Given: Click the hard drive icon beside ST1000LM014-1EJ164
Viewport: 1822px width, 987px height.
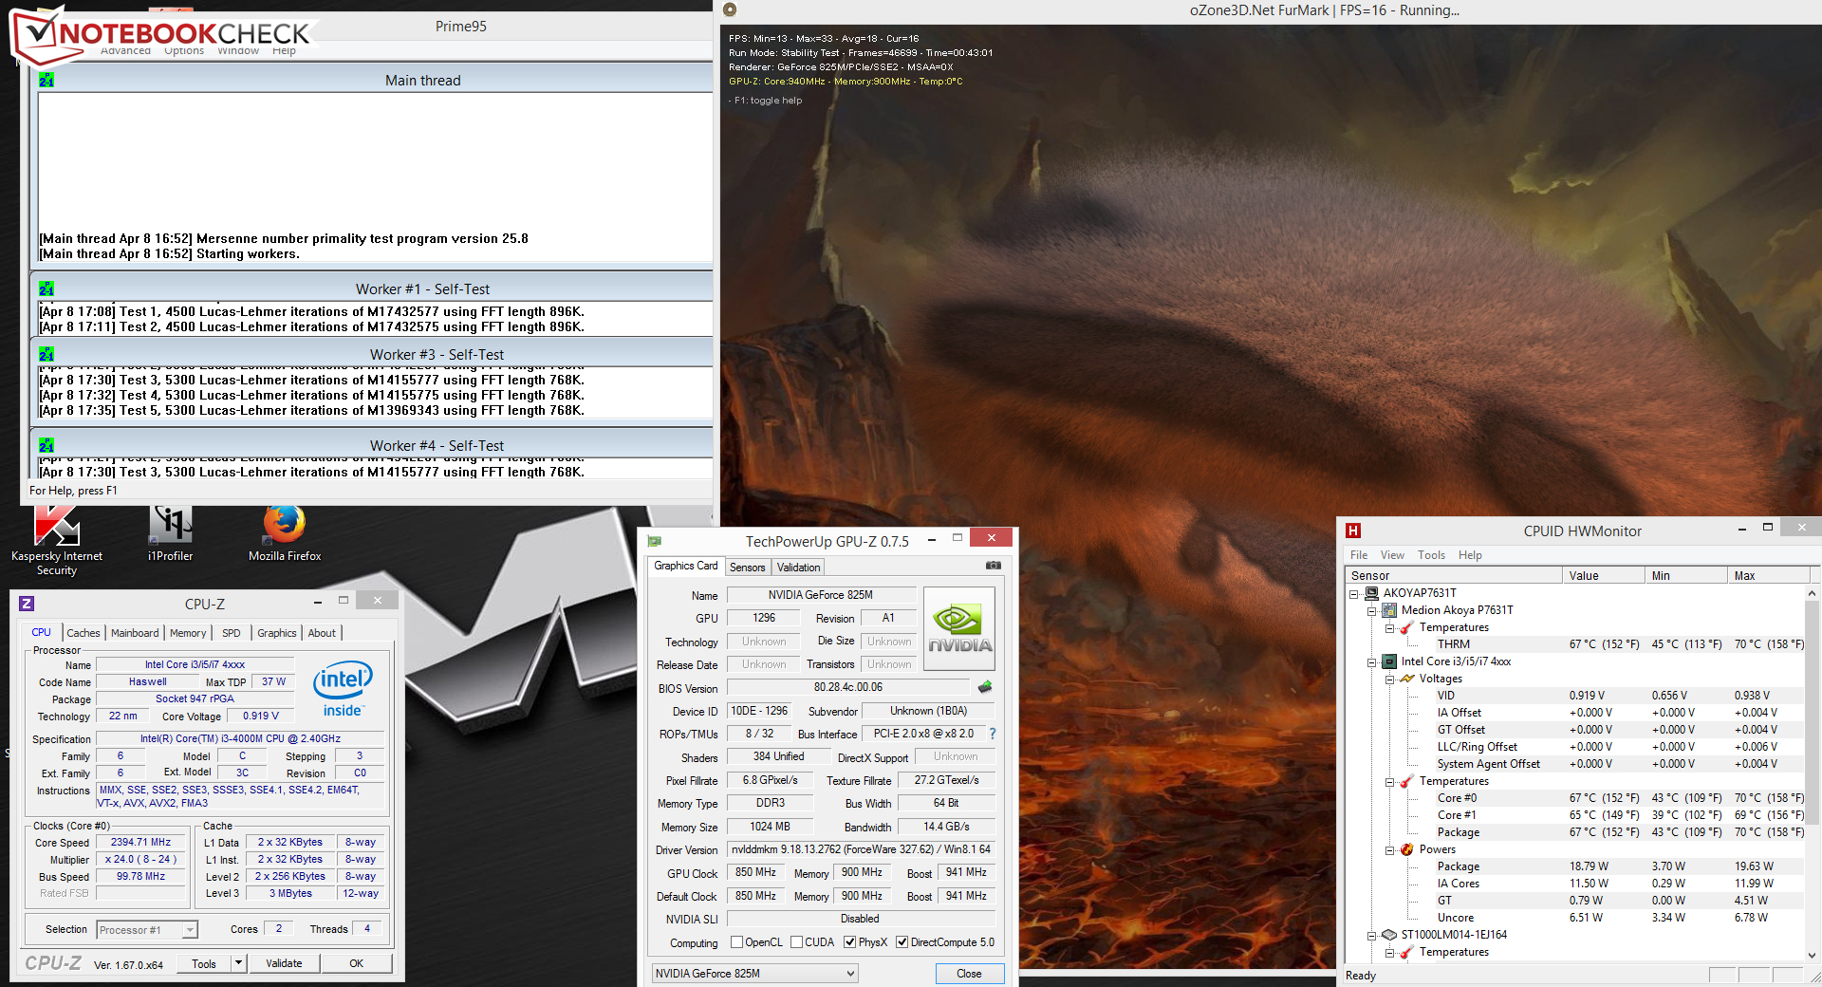Looking at the screenshot, I should (x=1389, y=935).
